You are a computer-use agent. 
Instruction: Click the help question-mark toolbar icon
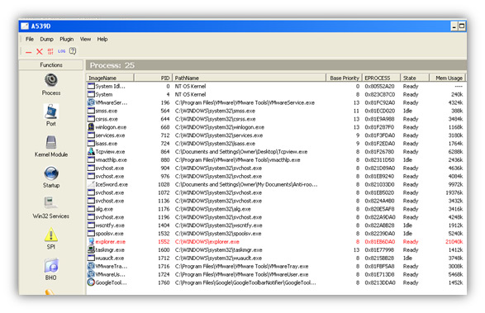[x=73, y=51]
